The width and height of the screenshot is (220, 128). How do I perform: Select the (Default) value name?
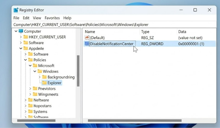point(98,38)
